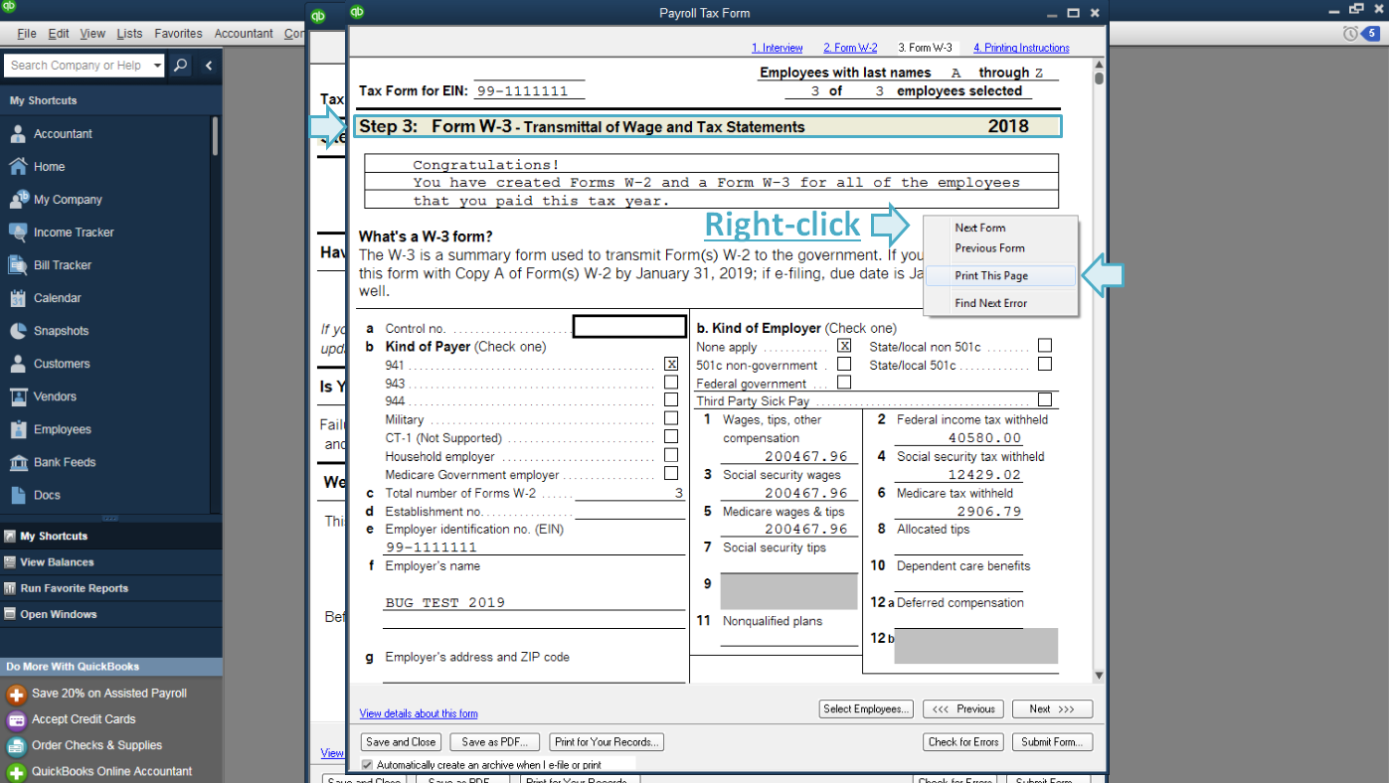1389x783 pixels.
Task: Open Order Checks & Supplies
Action: 96,745
